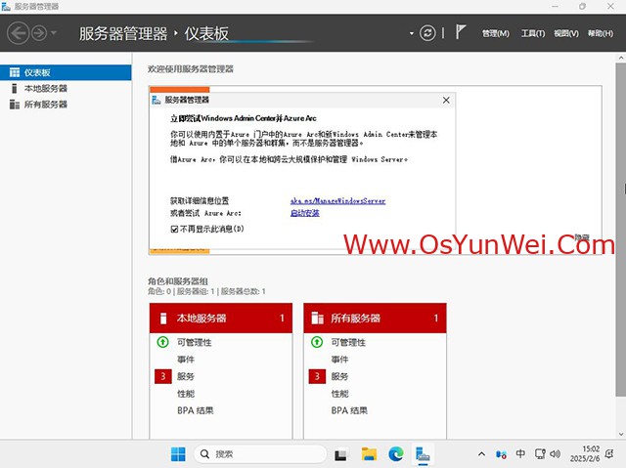Open File Explorer from taskbar
Image resolution: width=626 pixels, height=468 pixels.
pyautogui.click(x=369, y=454)
